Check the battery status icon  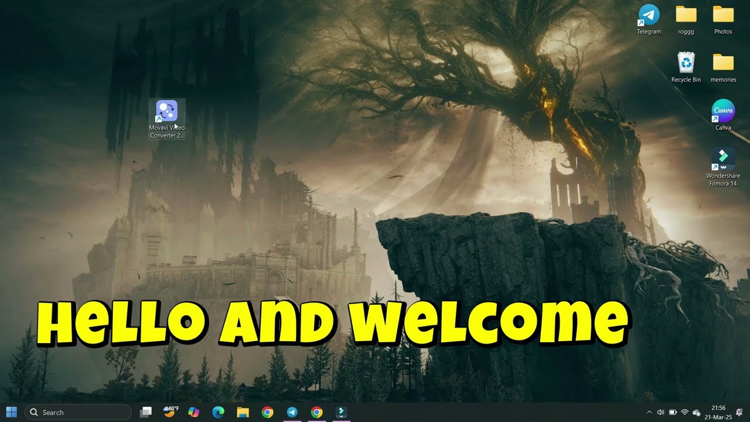673,413
